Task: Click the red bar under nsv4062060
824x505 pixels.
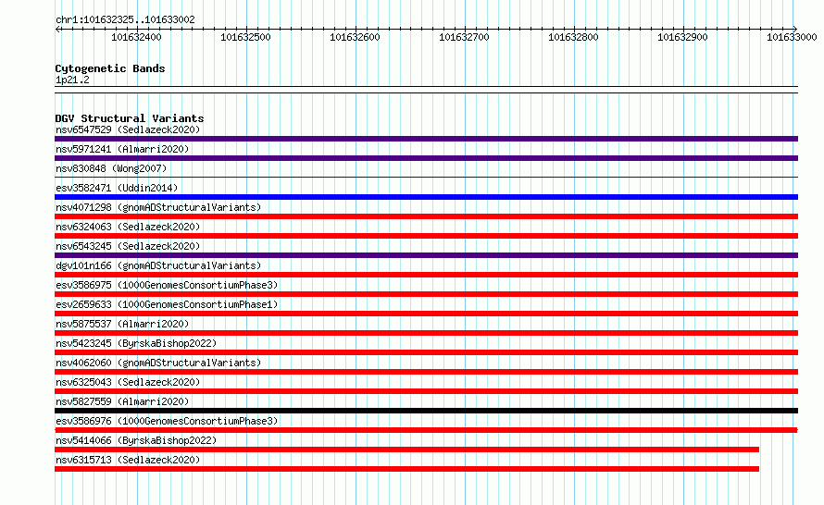Action: [426, 372]
